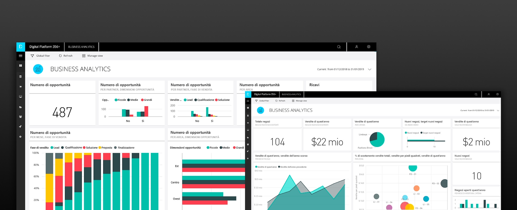Click the $22 mio sales value
This screenshot has height=210, width=517.
tap(327, 142)
